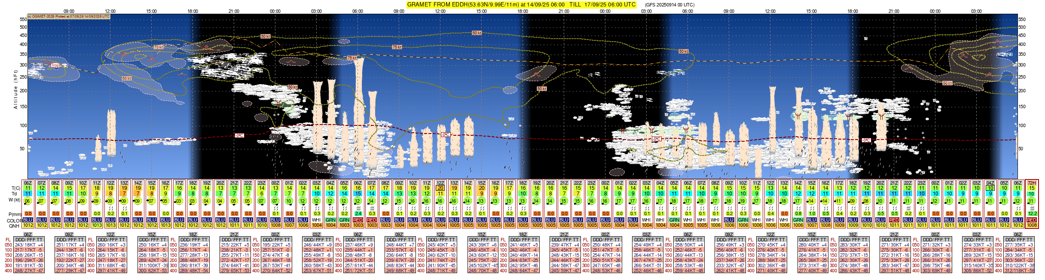Screen dimensions: 1045x280
Task: Click the RED color code in the 72H column
Action: pos(1031,220)
